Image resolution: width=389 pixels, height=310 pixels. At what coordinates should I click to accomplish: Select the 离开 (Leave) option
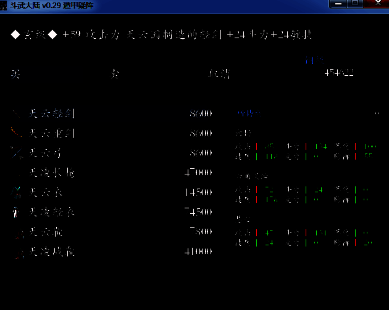217,74
